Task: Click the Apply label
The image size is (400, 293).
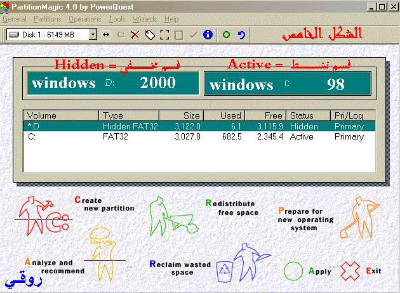Action: click(319, 271)
